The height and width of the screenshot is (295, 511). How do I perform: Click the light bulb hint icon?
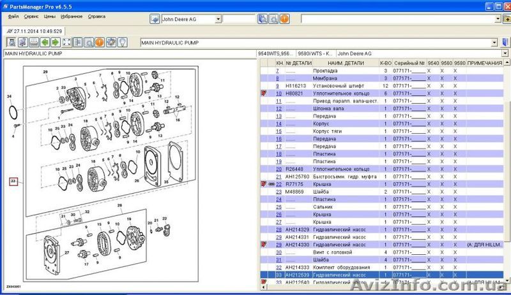(121, 43)
